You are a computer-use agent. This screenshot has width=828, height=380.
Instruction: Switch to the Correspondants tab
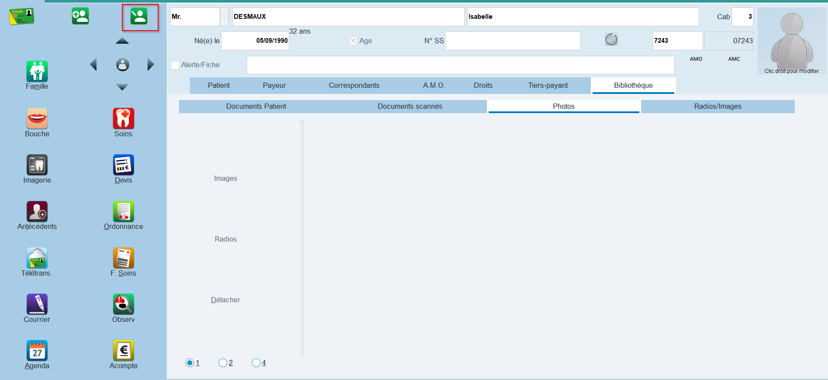(354, 86)
